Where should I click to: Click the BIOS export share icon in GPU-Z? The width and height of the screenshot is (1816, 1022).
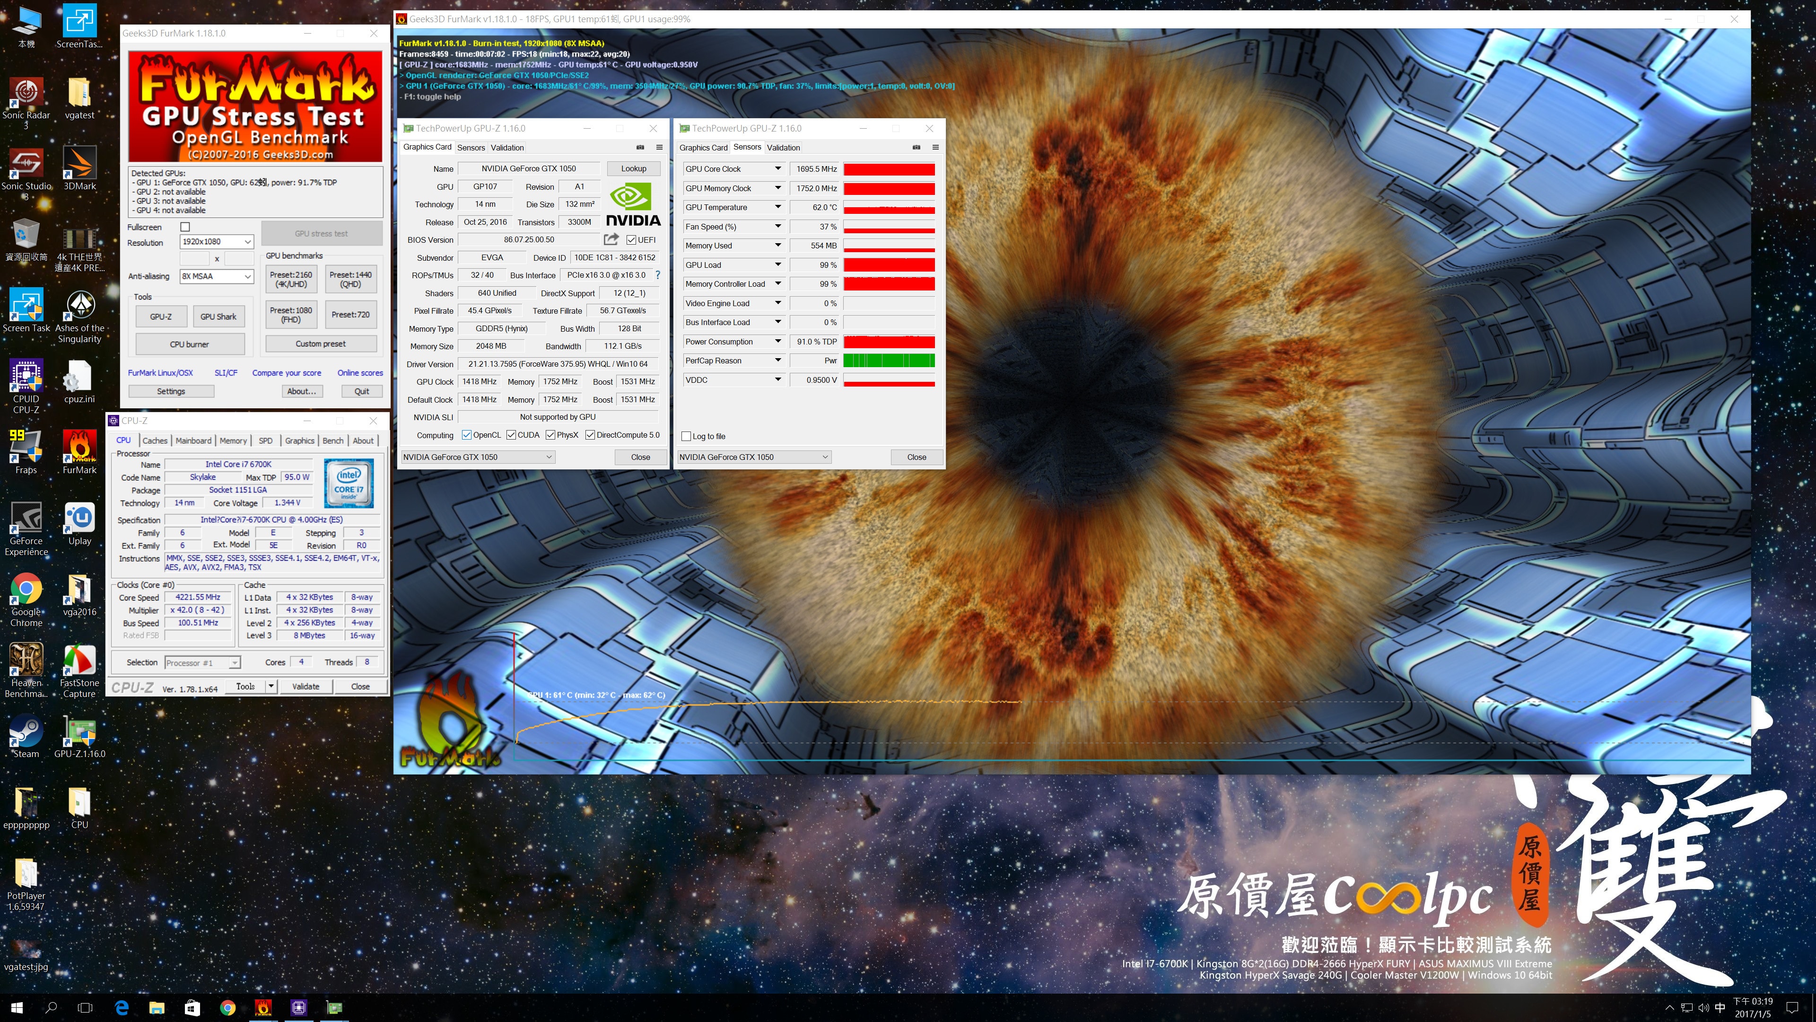coord(611,239)
